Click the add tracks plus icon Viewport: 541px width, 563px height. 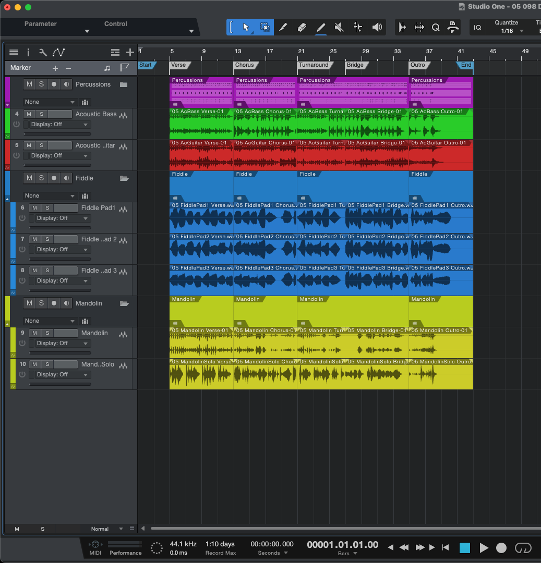[130, 53]
